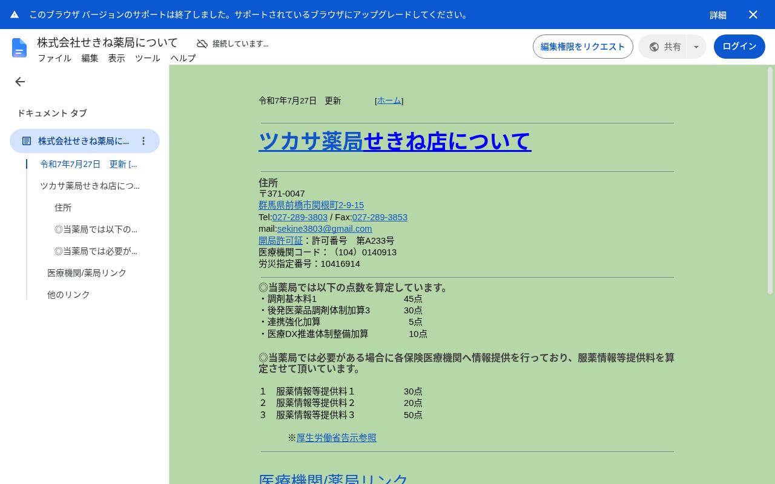Open the 厚生労働省告示参照 link
This screenshot has width=775, height=484.
click(x=336, y=437)
